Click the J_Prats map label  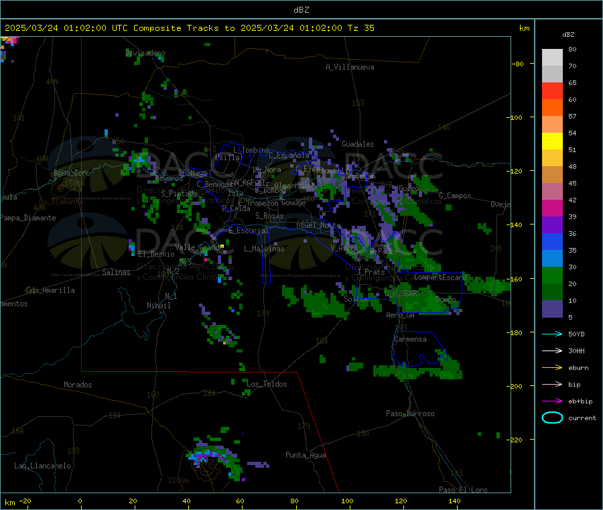pyautogui.click(x=371, y=272)
